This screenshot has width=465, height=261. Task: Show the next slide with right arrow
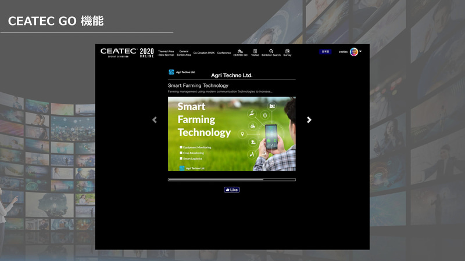click(x=309, y=120)
